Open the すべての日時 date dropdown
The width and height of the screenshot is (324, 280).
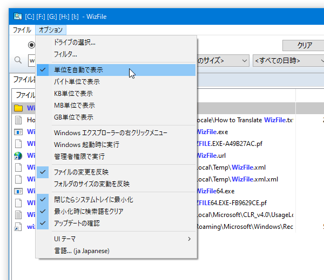click(288, 60)
